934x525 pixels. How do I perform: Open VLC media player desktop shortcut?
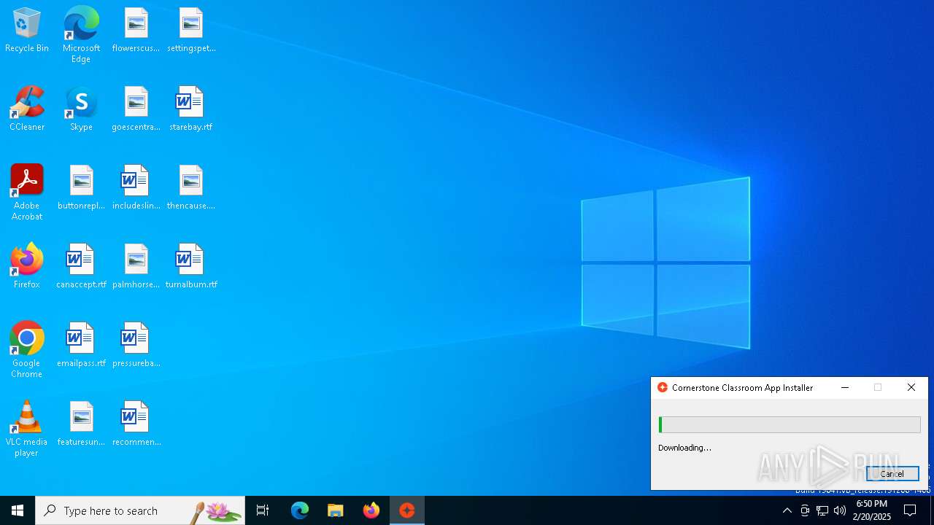tap(27, 429)
